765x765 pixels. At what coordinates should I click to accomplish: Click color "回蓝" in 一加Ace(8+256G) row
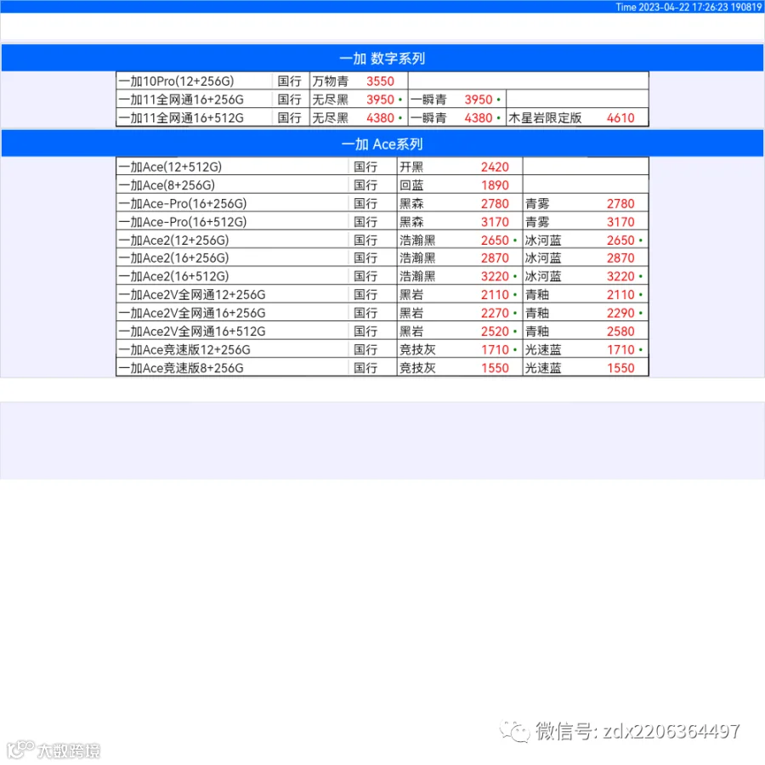click(x=411, y=185)
